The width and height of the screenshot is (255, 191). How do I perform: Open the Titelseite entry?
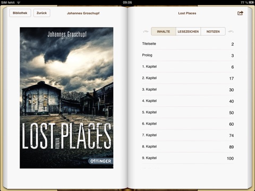tap(188, 44)
